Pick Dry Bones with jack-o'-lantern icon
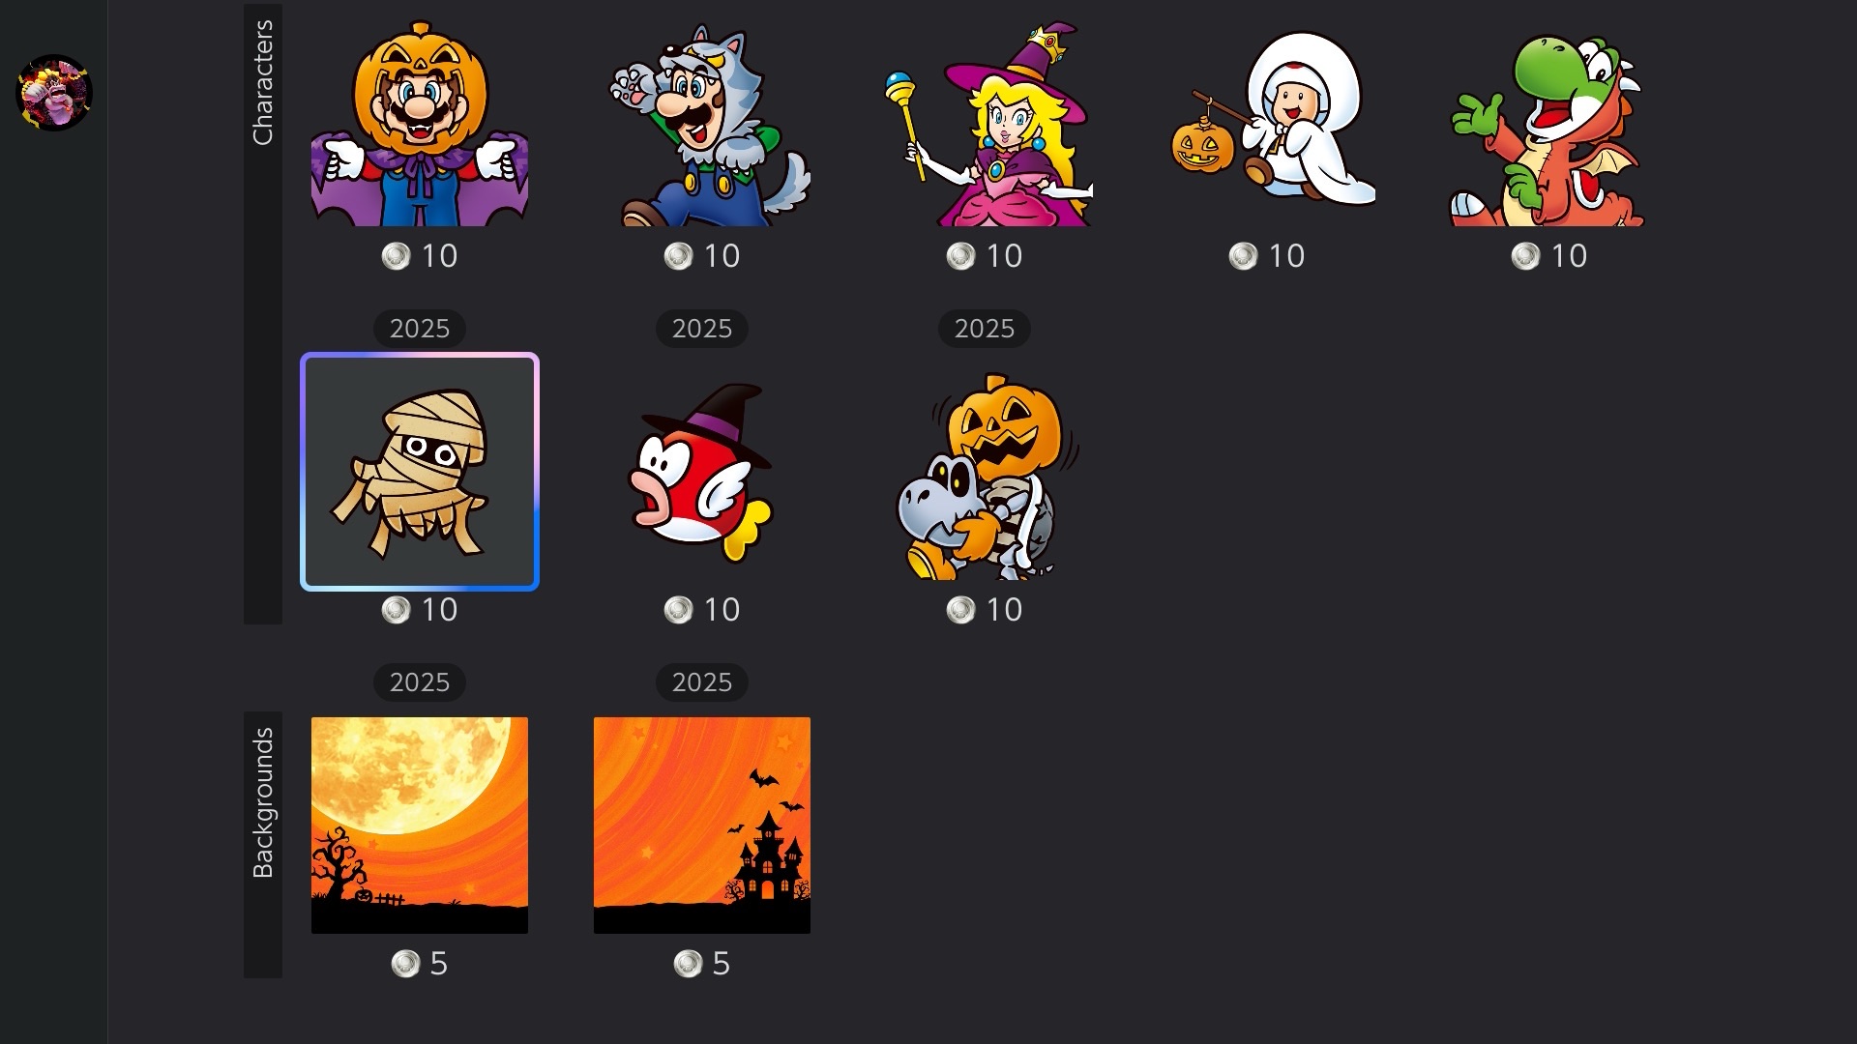This screenshot has height=1044, width=1857. click(x=987, y=477)
